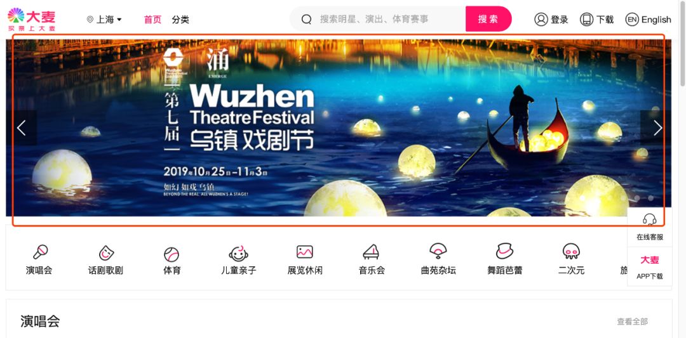This screenshot has height=338, width=686.
Task: Expand the 上海 city dropdown
Action: pos(105,19)
